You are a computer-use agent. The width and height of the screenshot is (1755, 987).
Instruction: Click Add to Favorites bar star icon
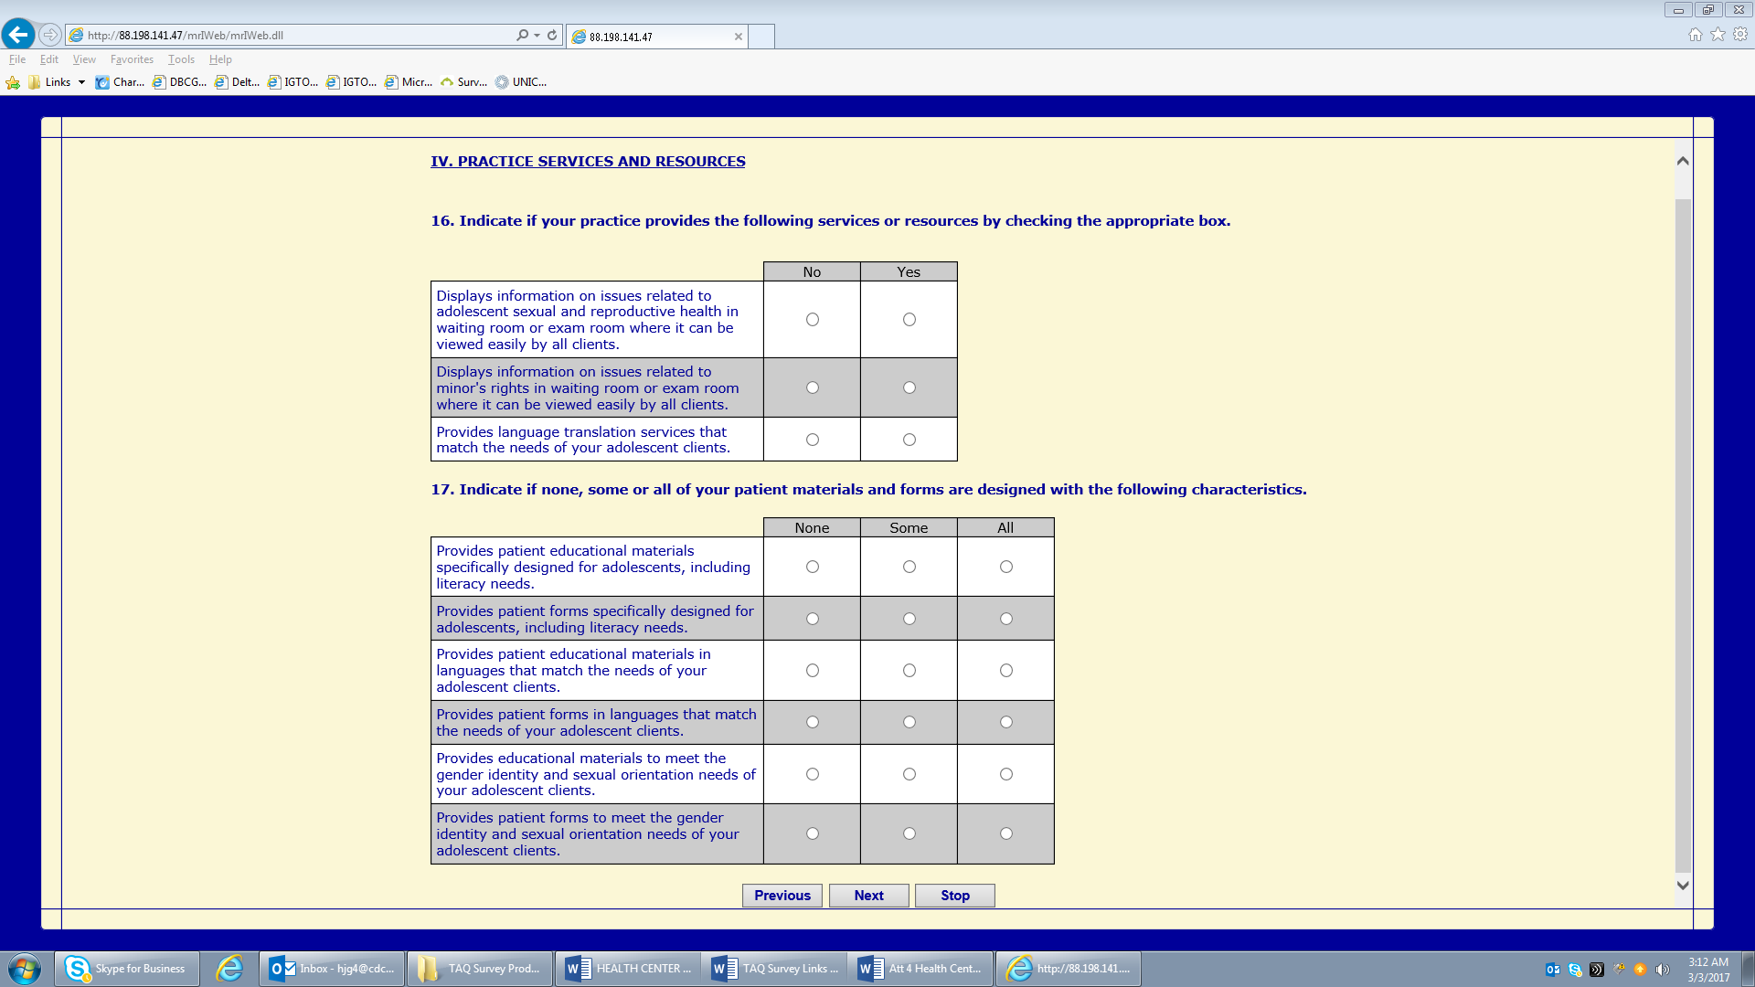13,82
